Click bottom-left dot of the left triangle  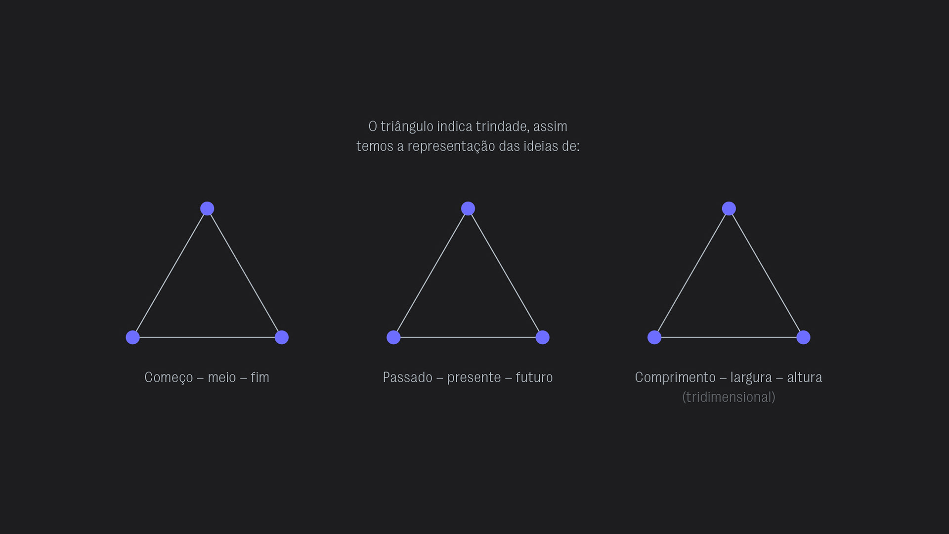(x=132, y=337)
